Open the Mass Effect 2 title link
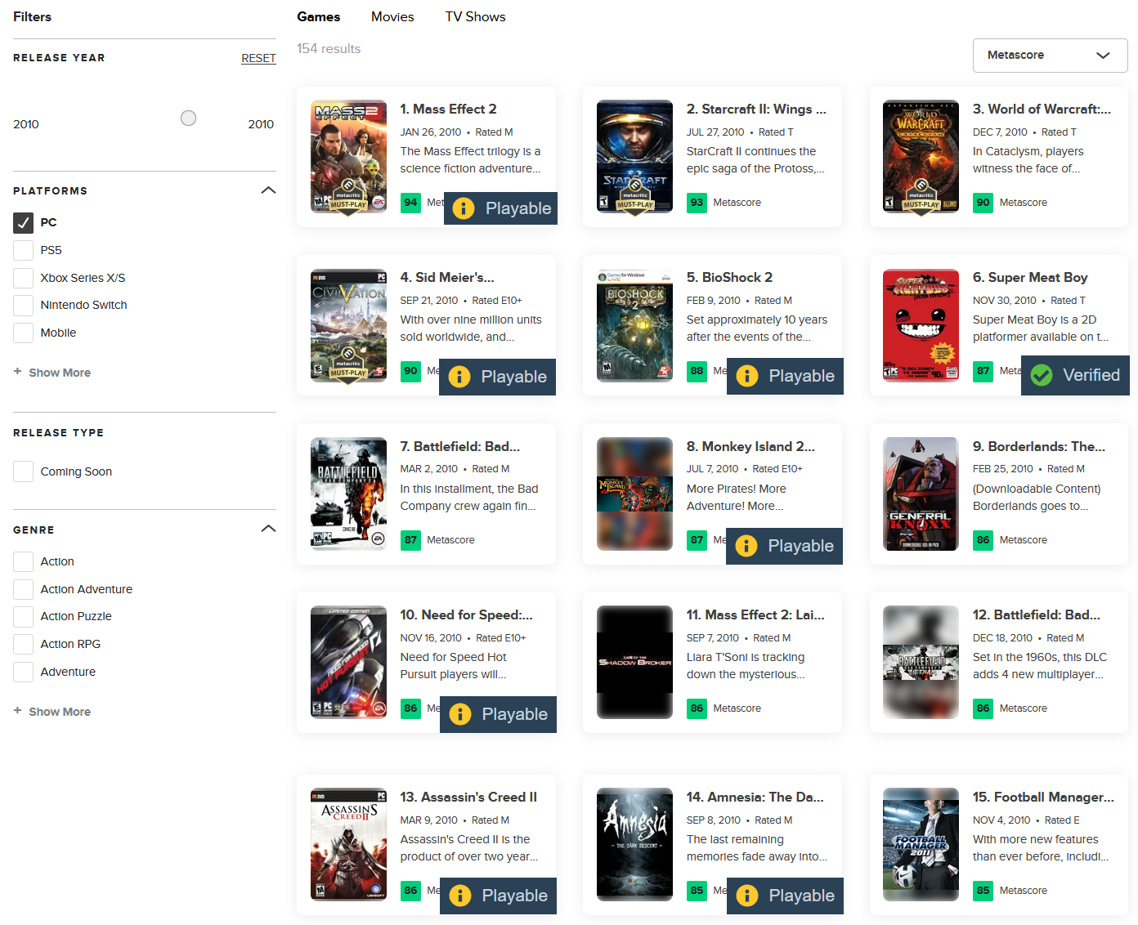The height and width of the screenshot is (925, 1138). tap(448, 109)
